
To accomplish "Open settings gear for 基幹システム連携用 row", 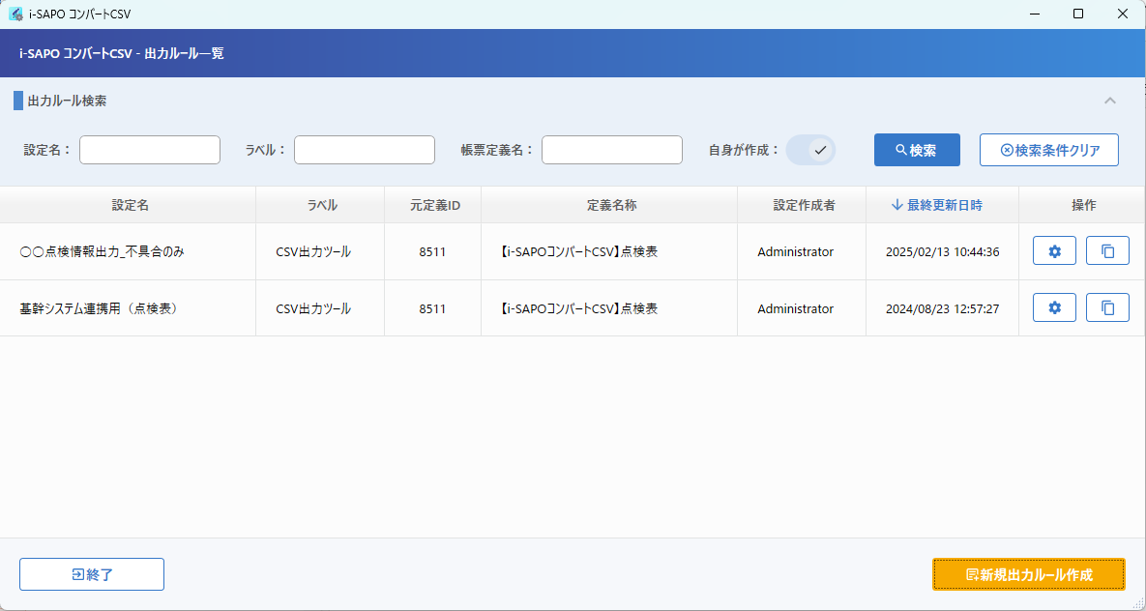I will tap(1054, 307).
